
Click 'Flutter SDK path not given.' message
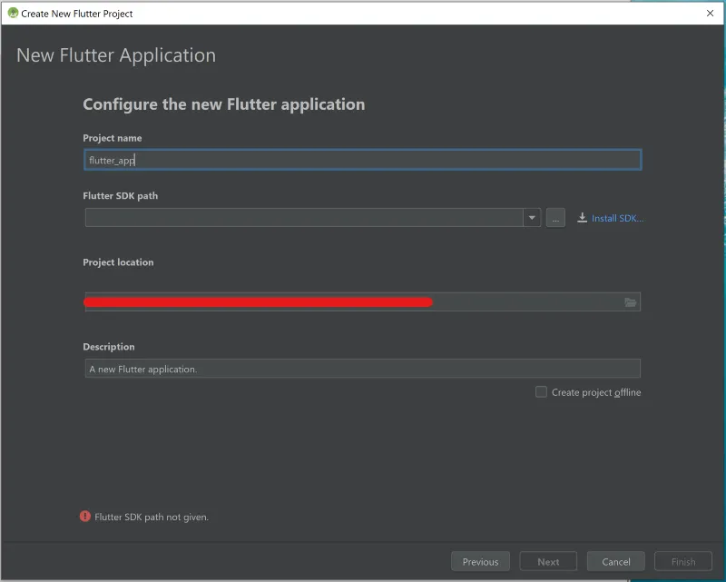pos(152,517)
